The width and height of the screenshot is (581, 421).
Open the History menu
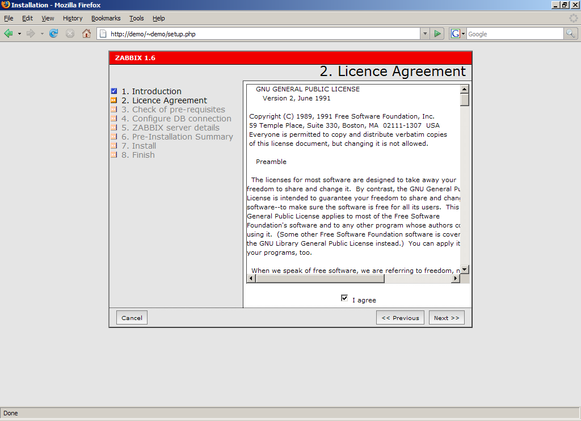(x=73, y=18)
